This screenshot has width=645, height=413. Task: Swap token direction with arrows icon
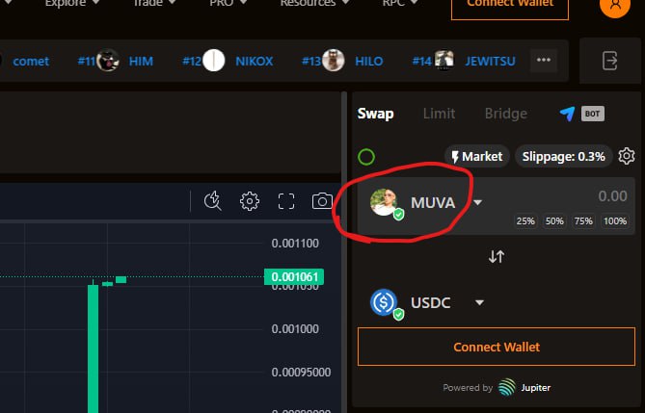[x=497, y=257]
